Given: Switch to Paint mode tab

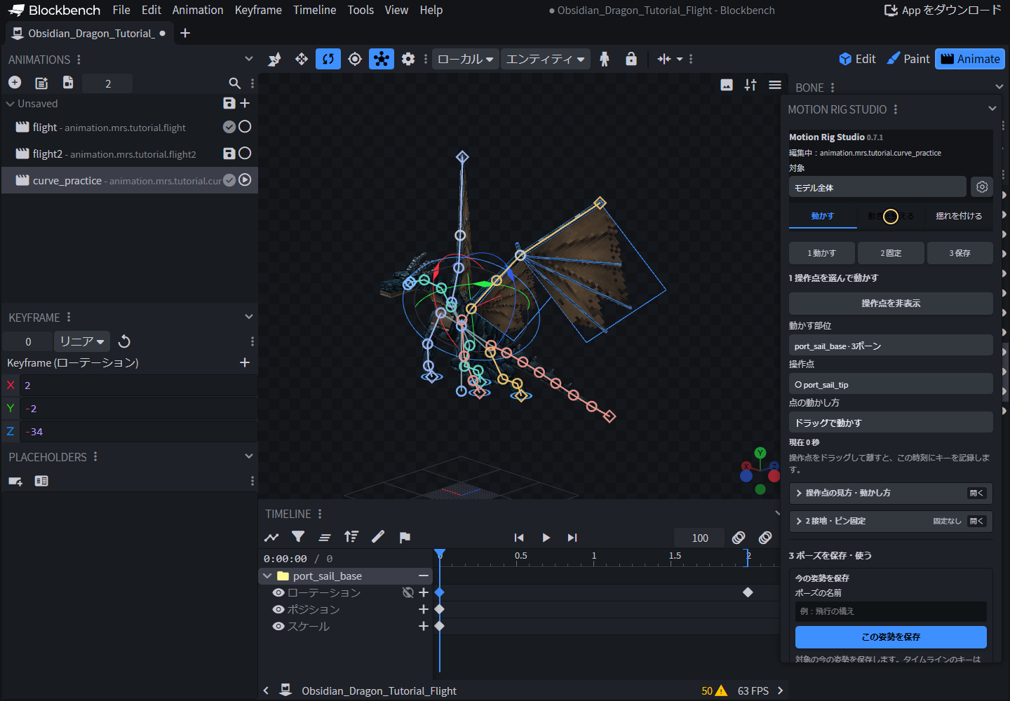Looking at the screenshot, I should [908, 59].
